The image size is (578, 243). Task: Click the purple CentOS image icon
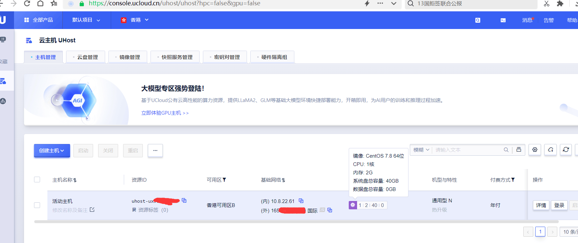353,205
